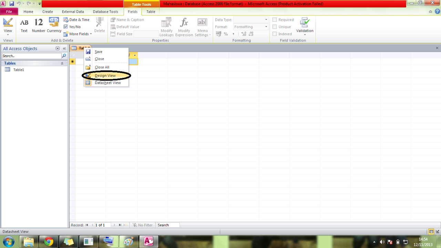Open the Validation dropdown
This screenshot has width=441, height=248.
(305, 27)
